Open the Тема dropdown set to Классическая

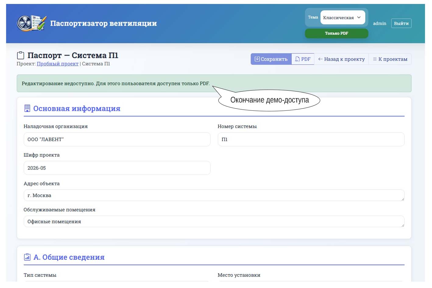pos(342,17)
